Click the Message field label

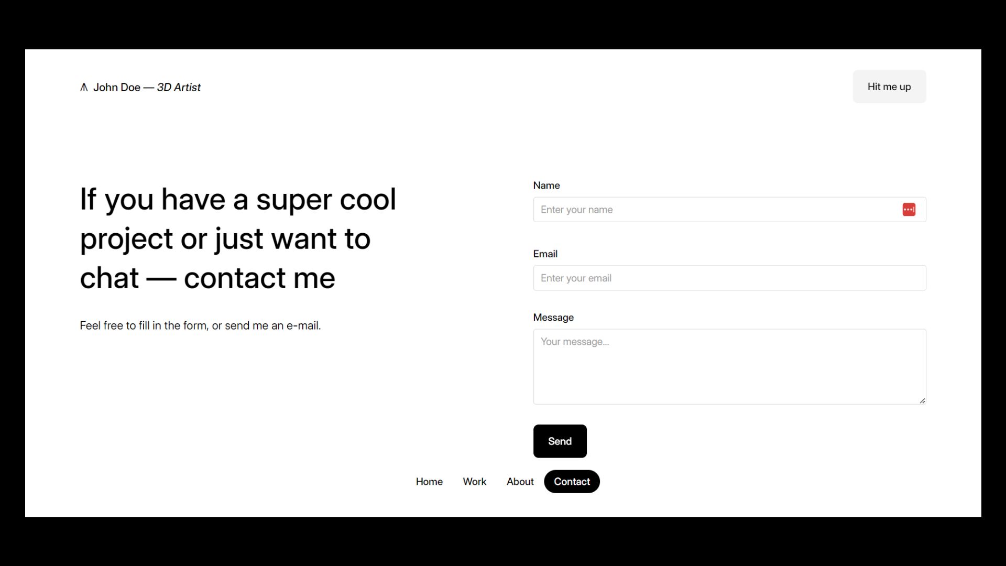click(553, 317)
